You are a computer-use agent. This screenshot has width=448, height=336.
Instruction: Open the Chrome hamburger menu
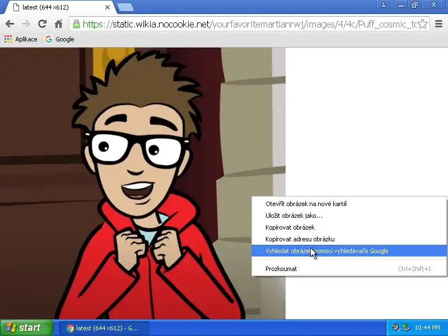pyautogui.click(x=438, y=24)
